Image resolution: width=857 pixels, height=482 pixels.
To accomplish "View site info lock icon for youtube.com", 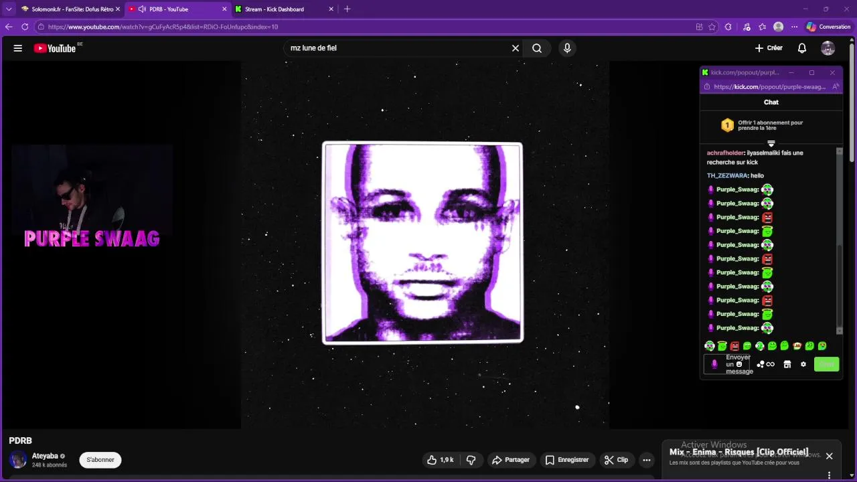I will point(41,27).
